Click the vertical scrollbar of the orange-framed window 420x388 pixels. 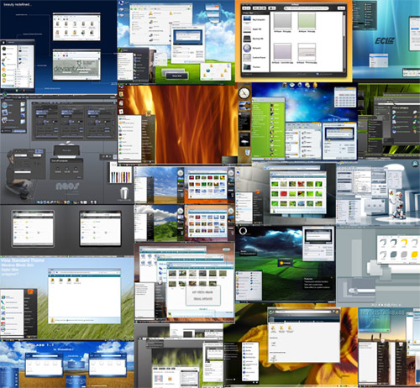point(344,42)
